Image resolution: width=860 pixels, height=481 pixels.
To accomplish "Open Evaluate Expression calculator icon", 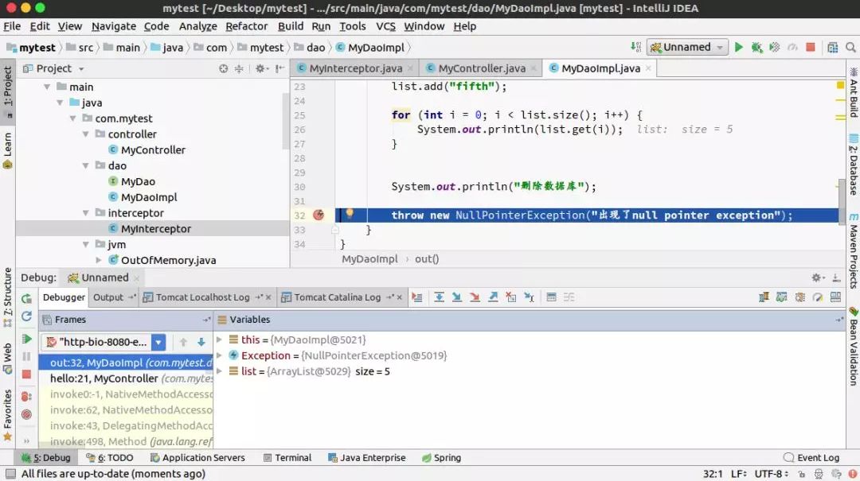I will point(551,297).
